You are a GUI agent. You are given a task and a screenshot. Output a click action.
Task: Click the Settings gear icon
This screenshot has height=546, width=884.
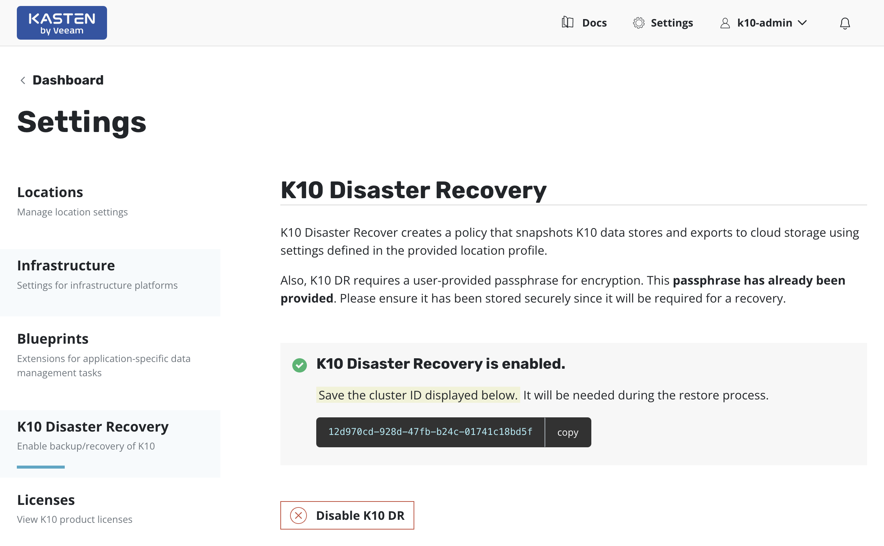638,23
